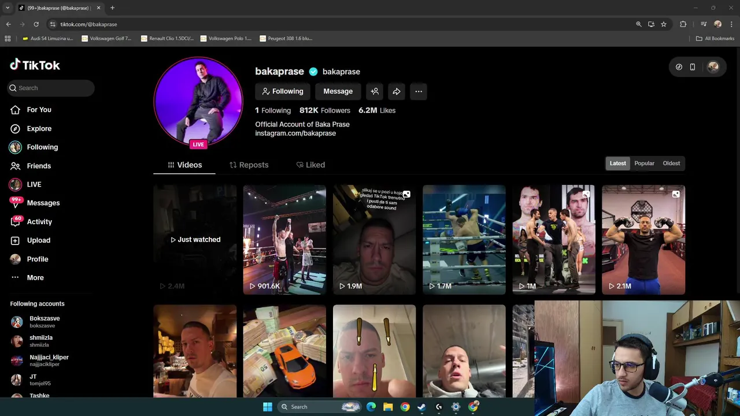
Task: Open the orange car and cash video
Action: pos(284,351)
